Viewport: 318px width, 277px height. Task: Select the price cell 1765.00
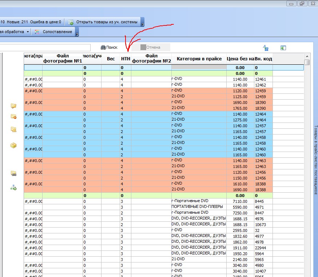pos(241,108)
